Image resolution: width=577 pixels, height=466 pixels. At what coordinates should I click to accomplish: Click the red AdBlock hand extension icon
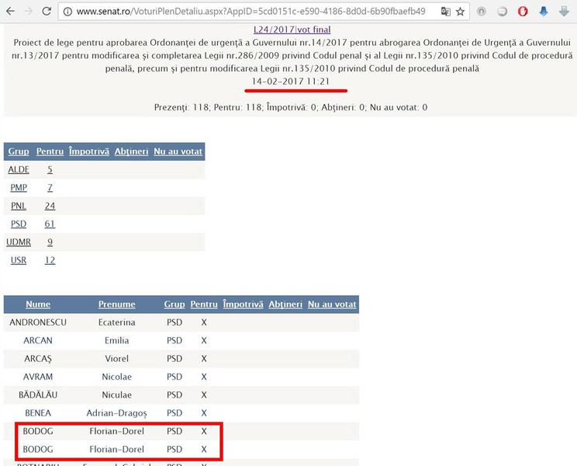pyautogui.click(x=523, y=12)
